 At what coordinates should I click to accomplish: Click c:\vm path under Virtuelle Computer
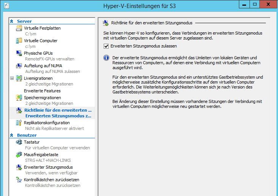click(x=30, y=46)
